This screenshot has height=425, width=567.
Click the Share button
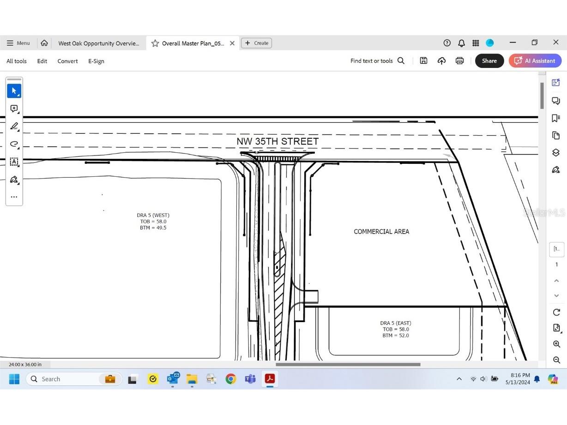[489, 60]
